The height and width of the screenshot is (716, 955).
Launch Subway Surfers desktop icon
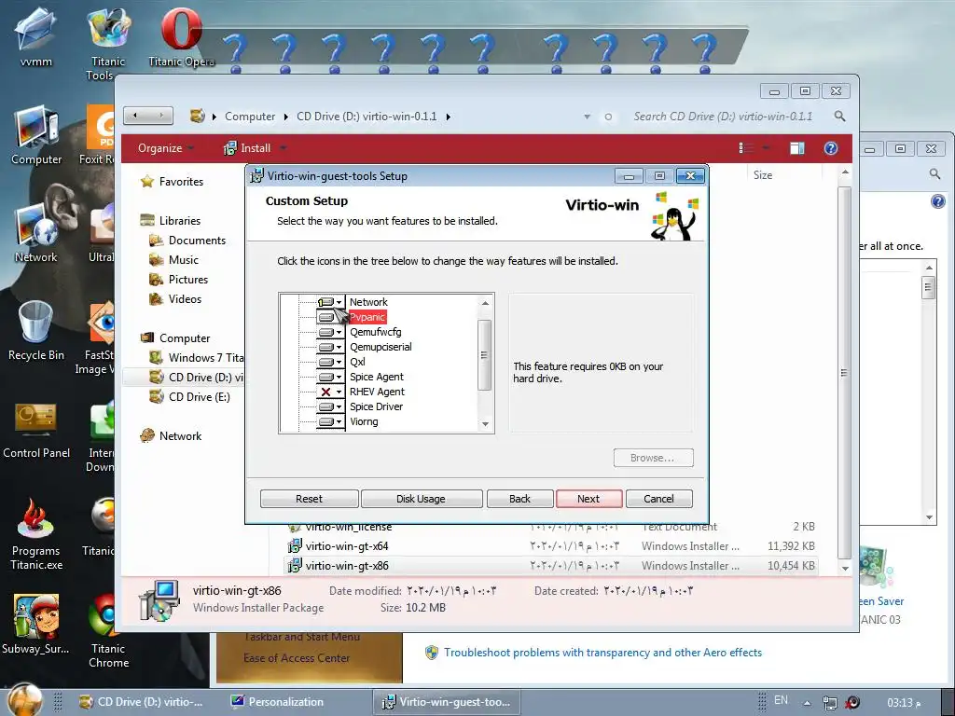click(36, 625)
